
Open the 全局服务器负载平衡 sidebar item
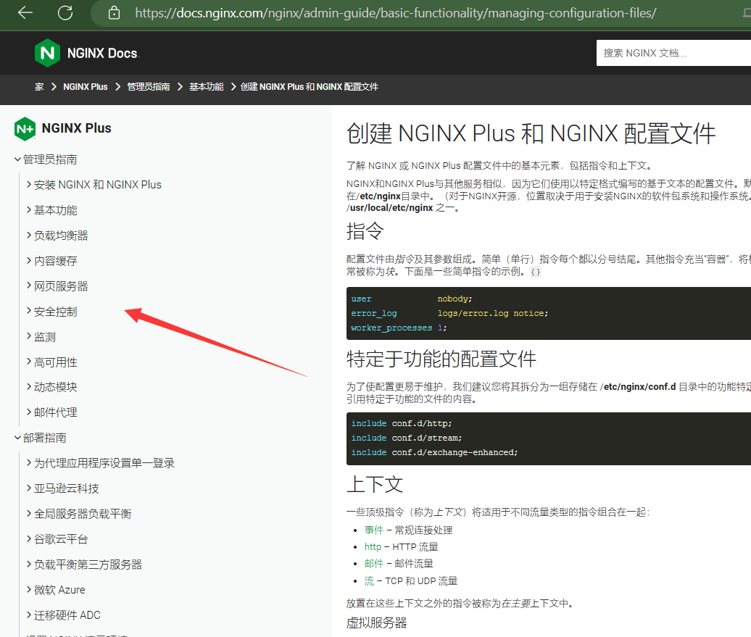pyautogui.click(x=83, y=514)
